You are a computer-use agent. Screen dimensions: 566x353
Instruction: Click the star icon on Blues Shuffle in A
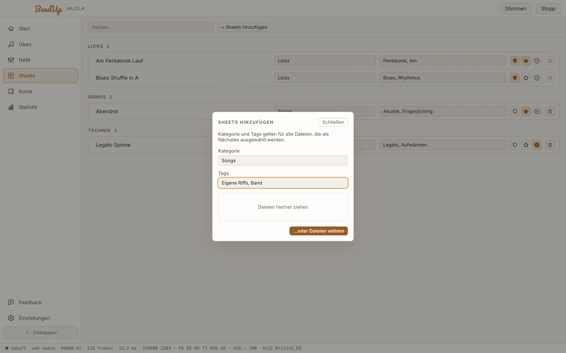tap(526, 78)
